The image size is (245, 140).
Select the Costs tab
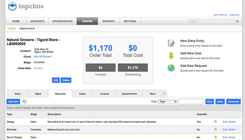(x=82, y=94)
